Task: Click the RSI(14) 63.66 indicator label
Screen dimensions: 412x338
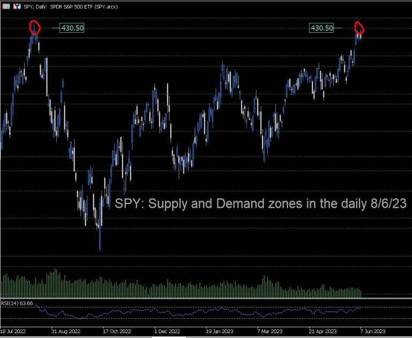Action: tap(17, 303)
